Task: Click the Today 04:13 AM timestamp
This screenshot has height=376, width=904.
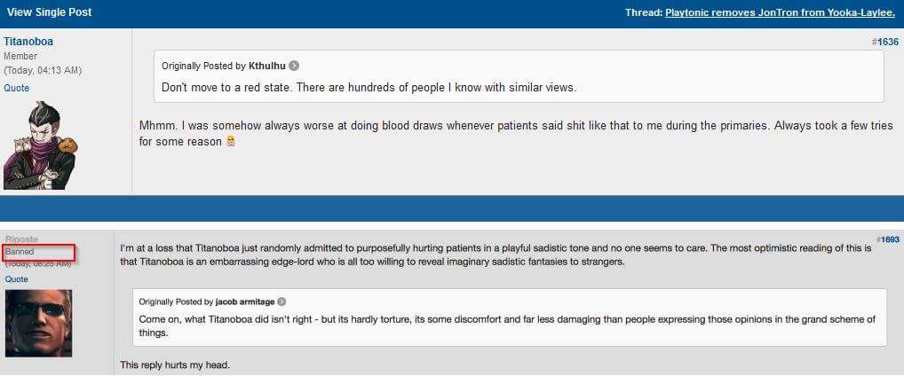Action: pos(43,70)
